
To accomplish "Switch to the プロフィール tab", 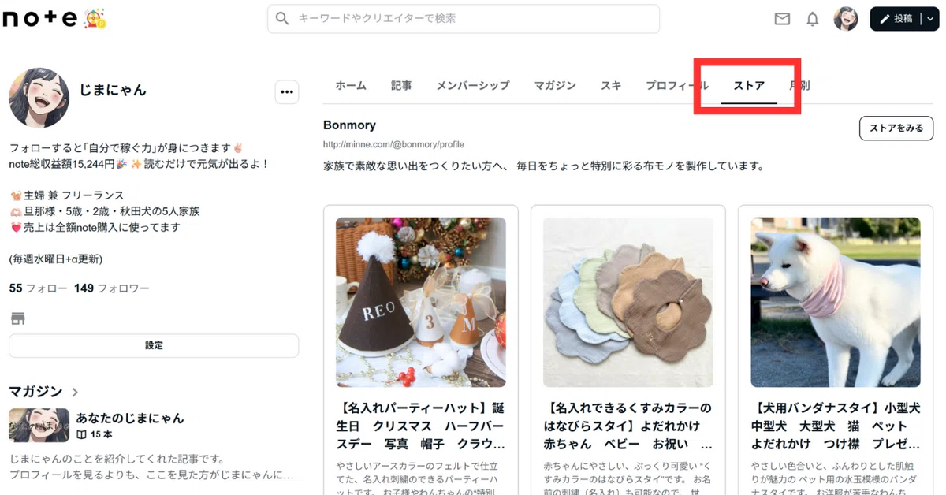I will (x=677, y=86).
